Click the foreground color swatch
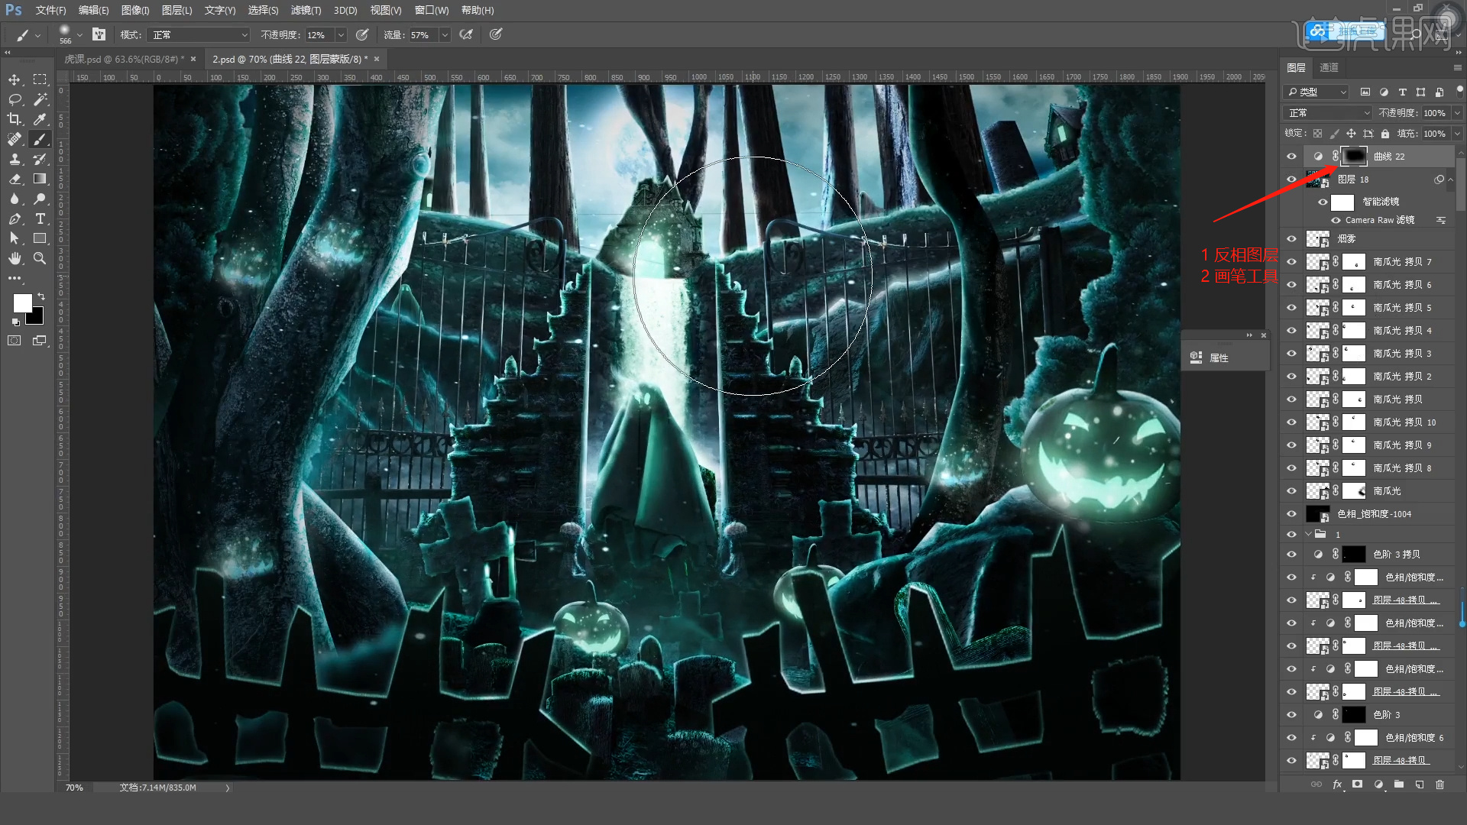Image resolution: width=1467 pixels, height=825 pixels. tap(22, 304)
